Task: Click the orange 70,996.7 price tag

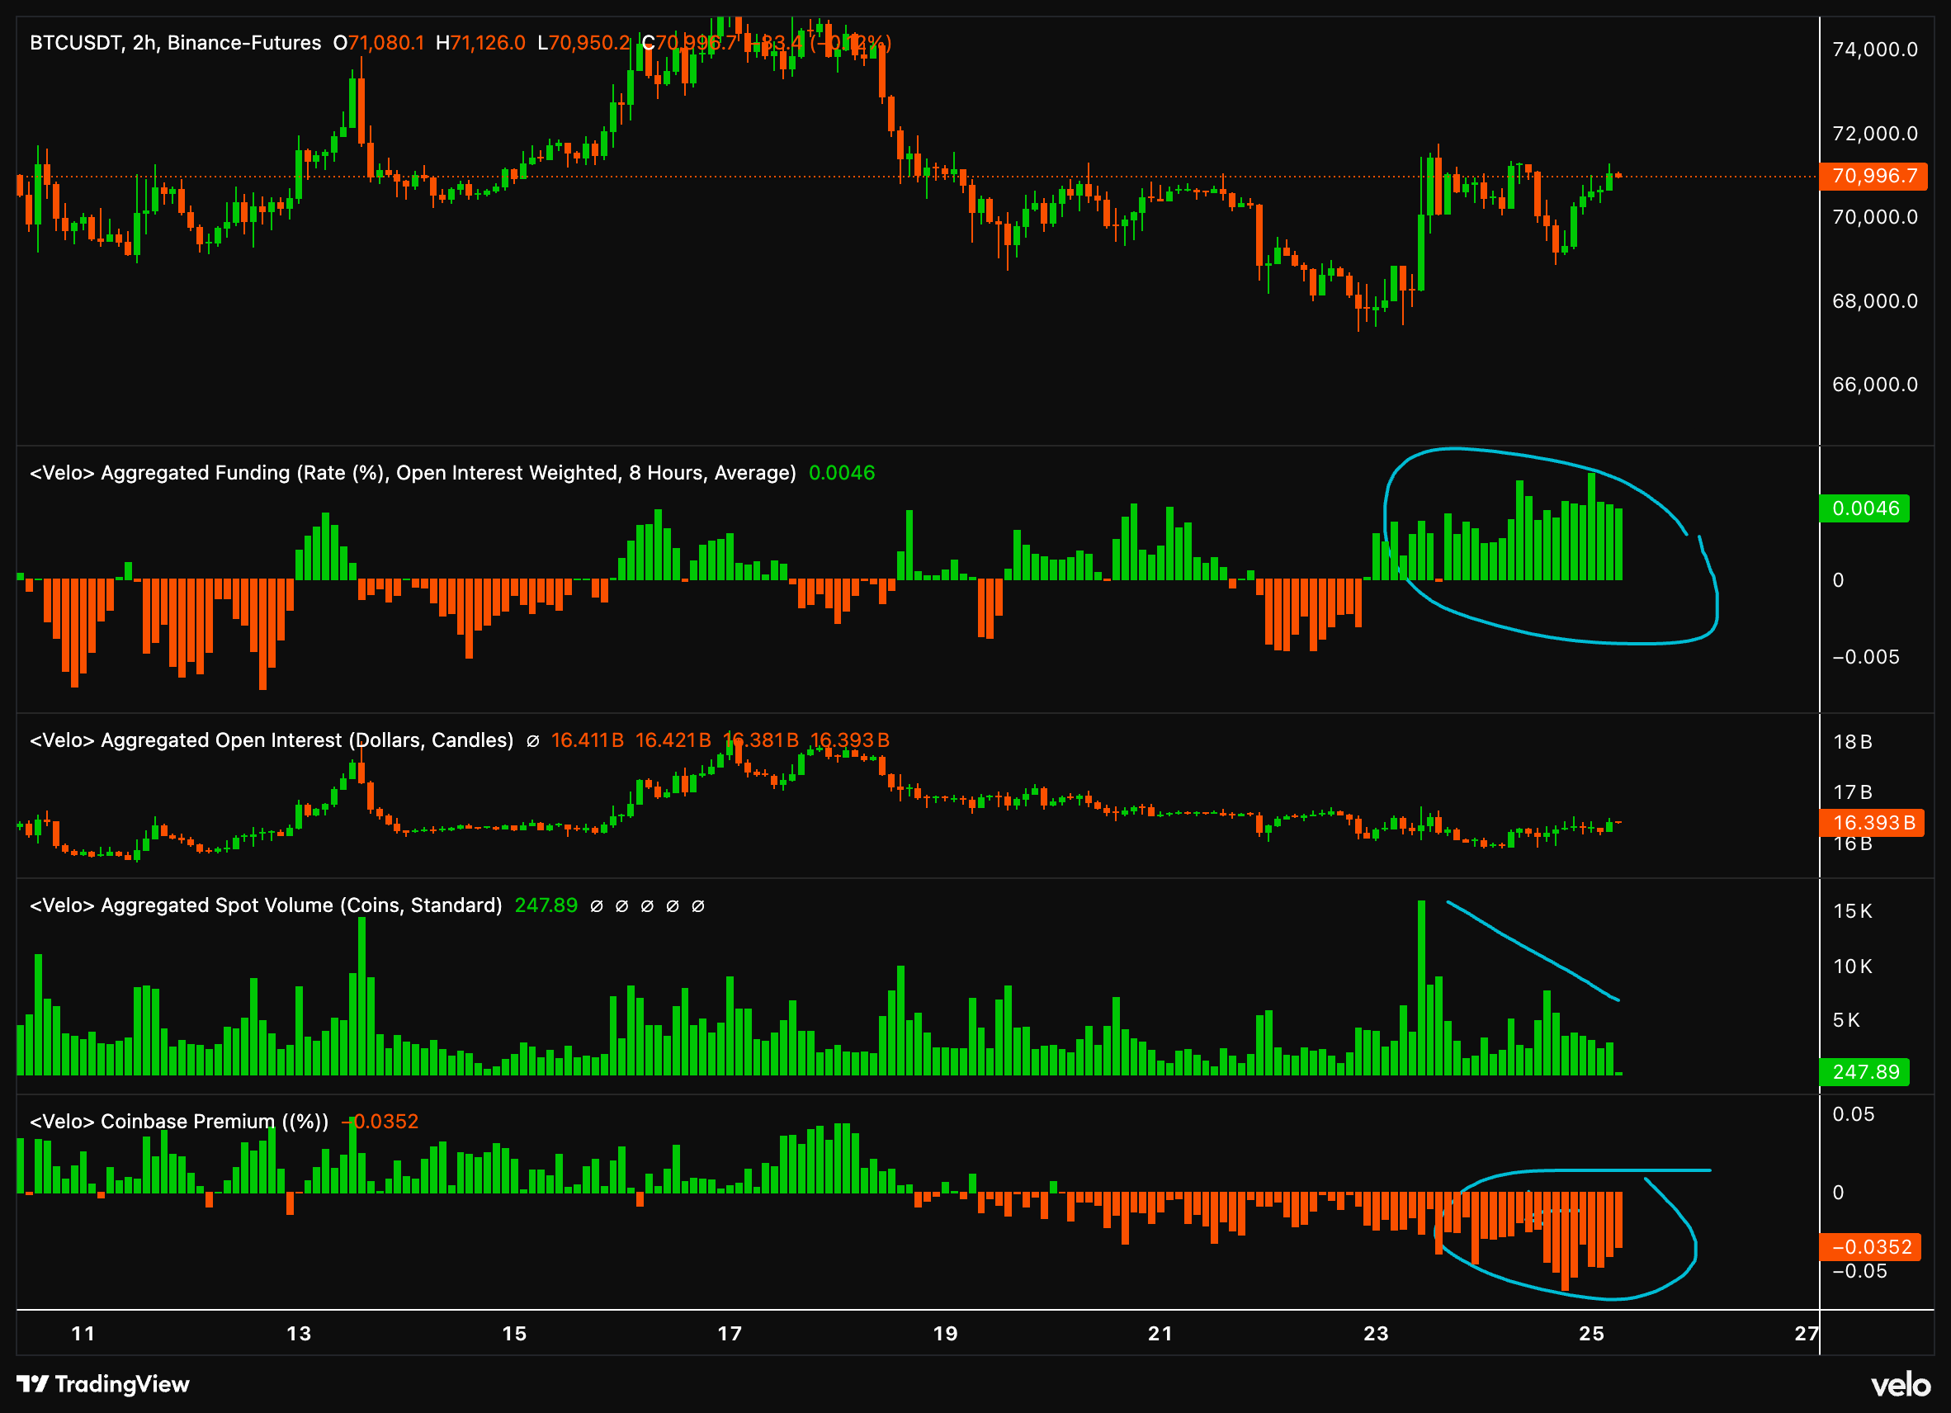Action: pos(1875,178)
